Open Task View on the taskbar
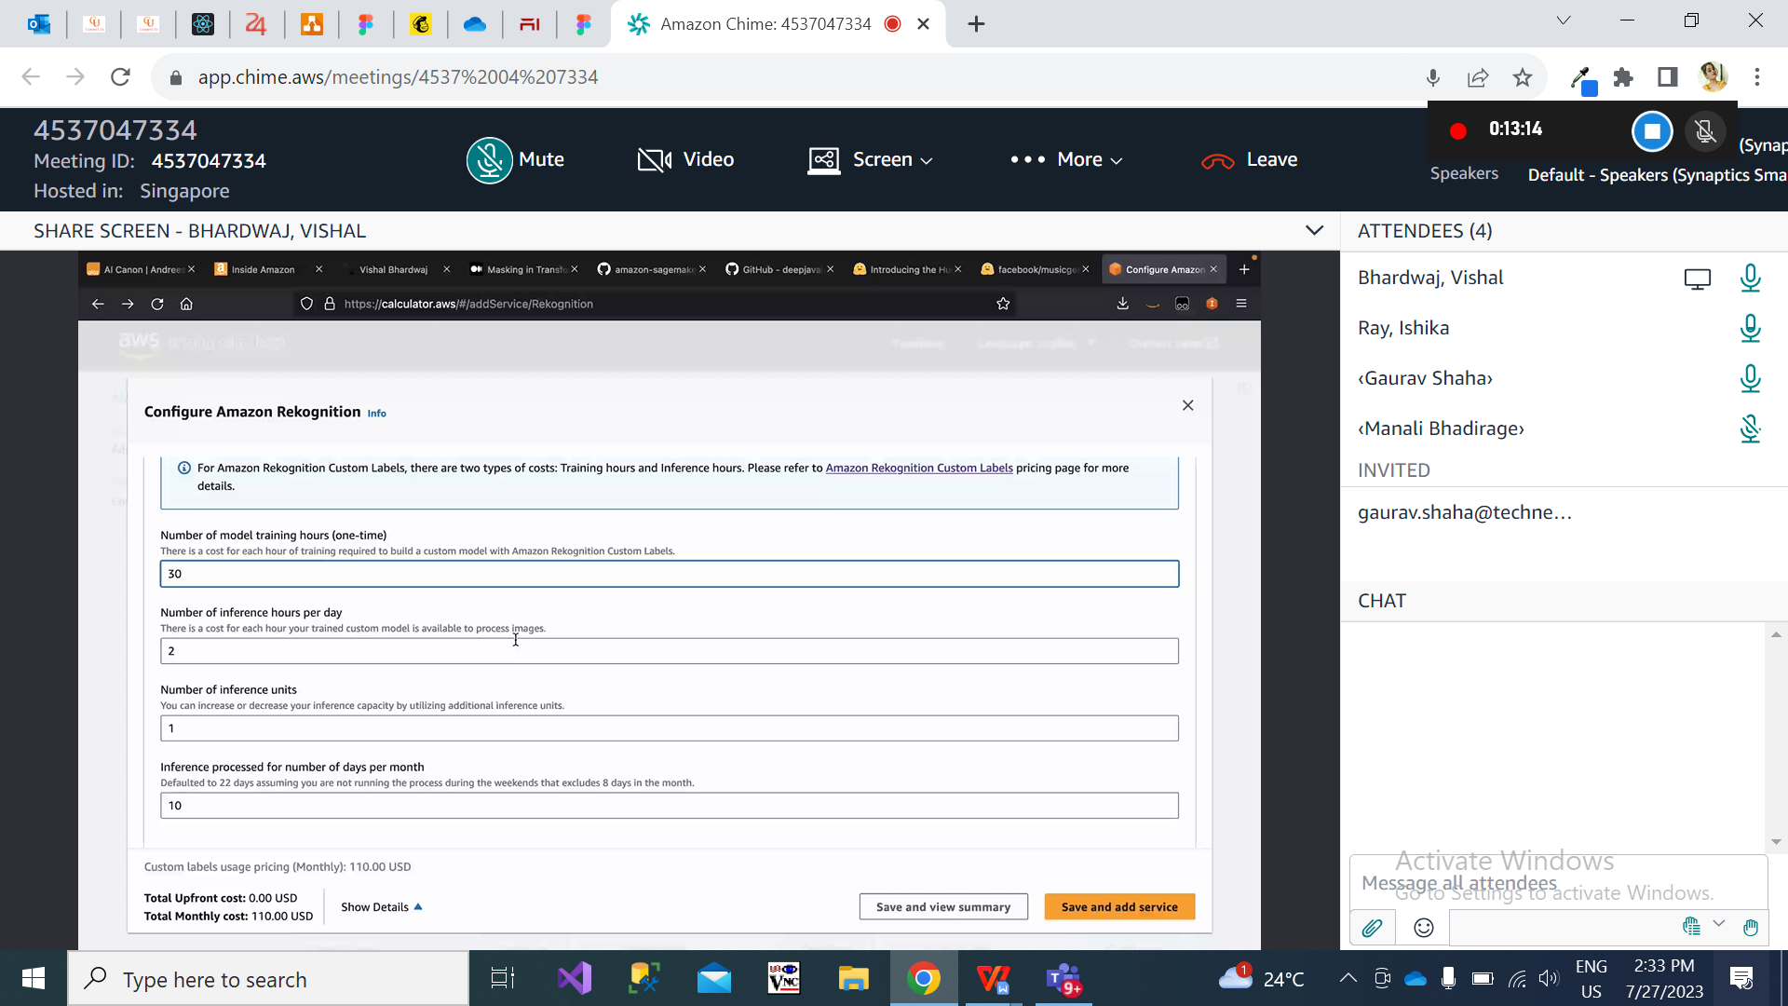The height and width of the screenshot is (1006, 1788). tap(503, 979)
